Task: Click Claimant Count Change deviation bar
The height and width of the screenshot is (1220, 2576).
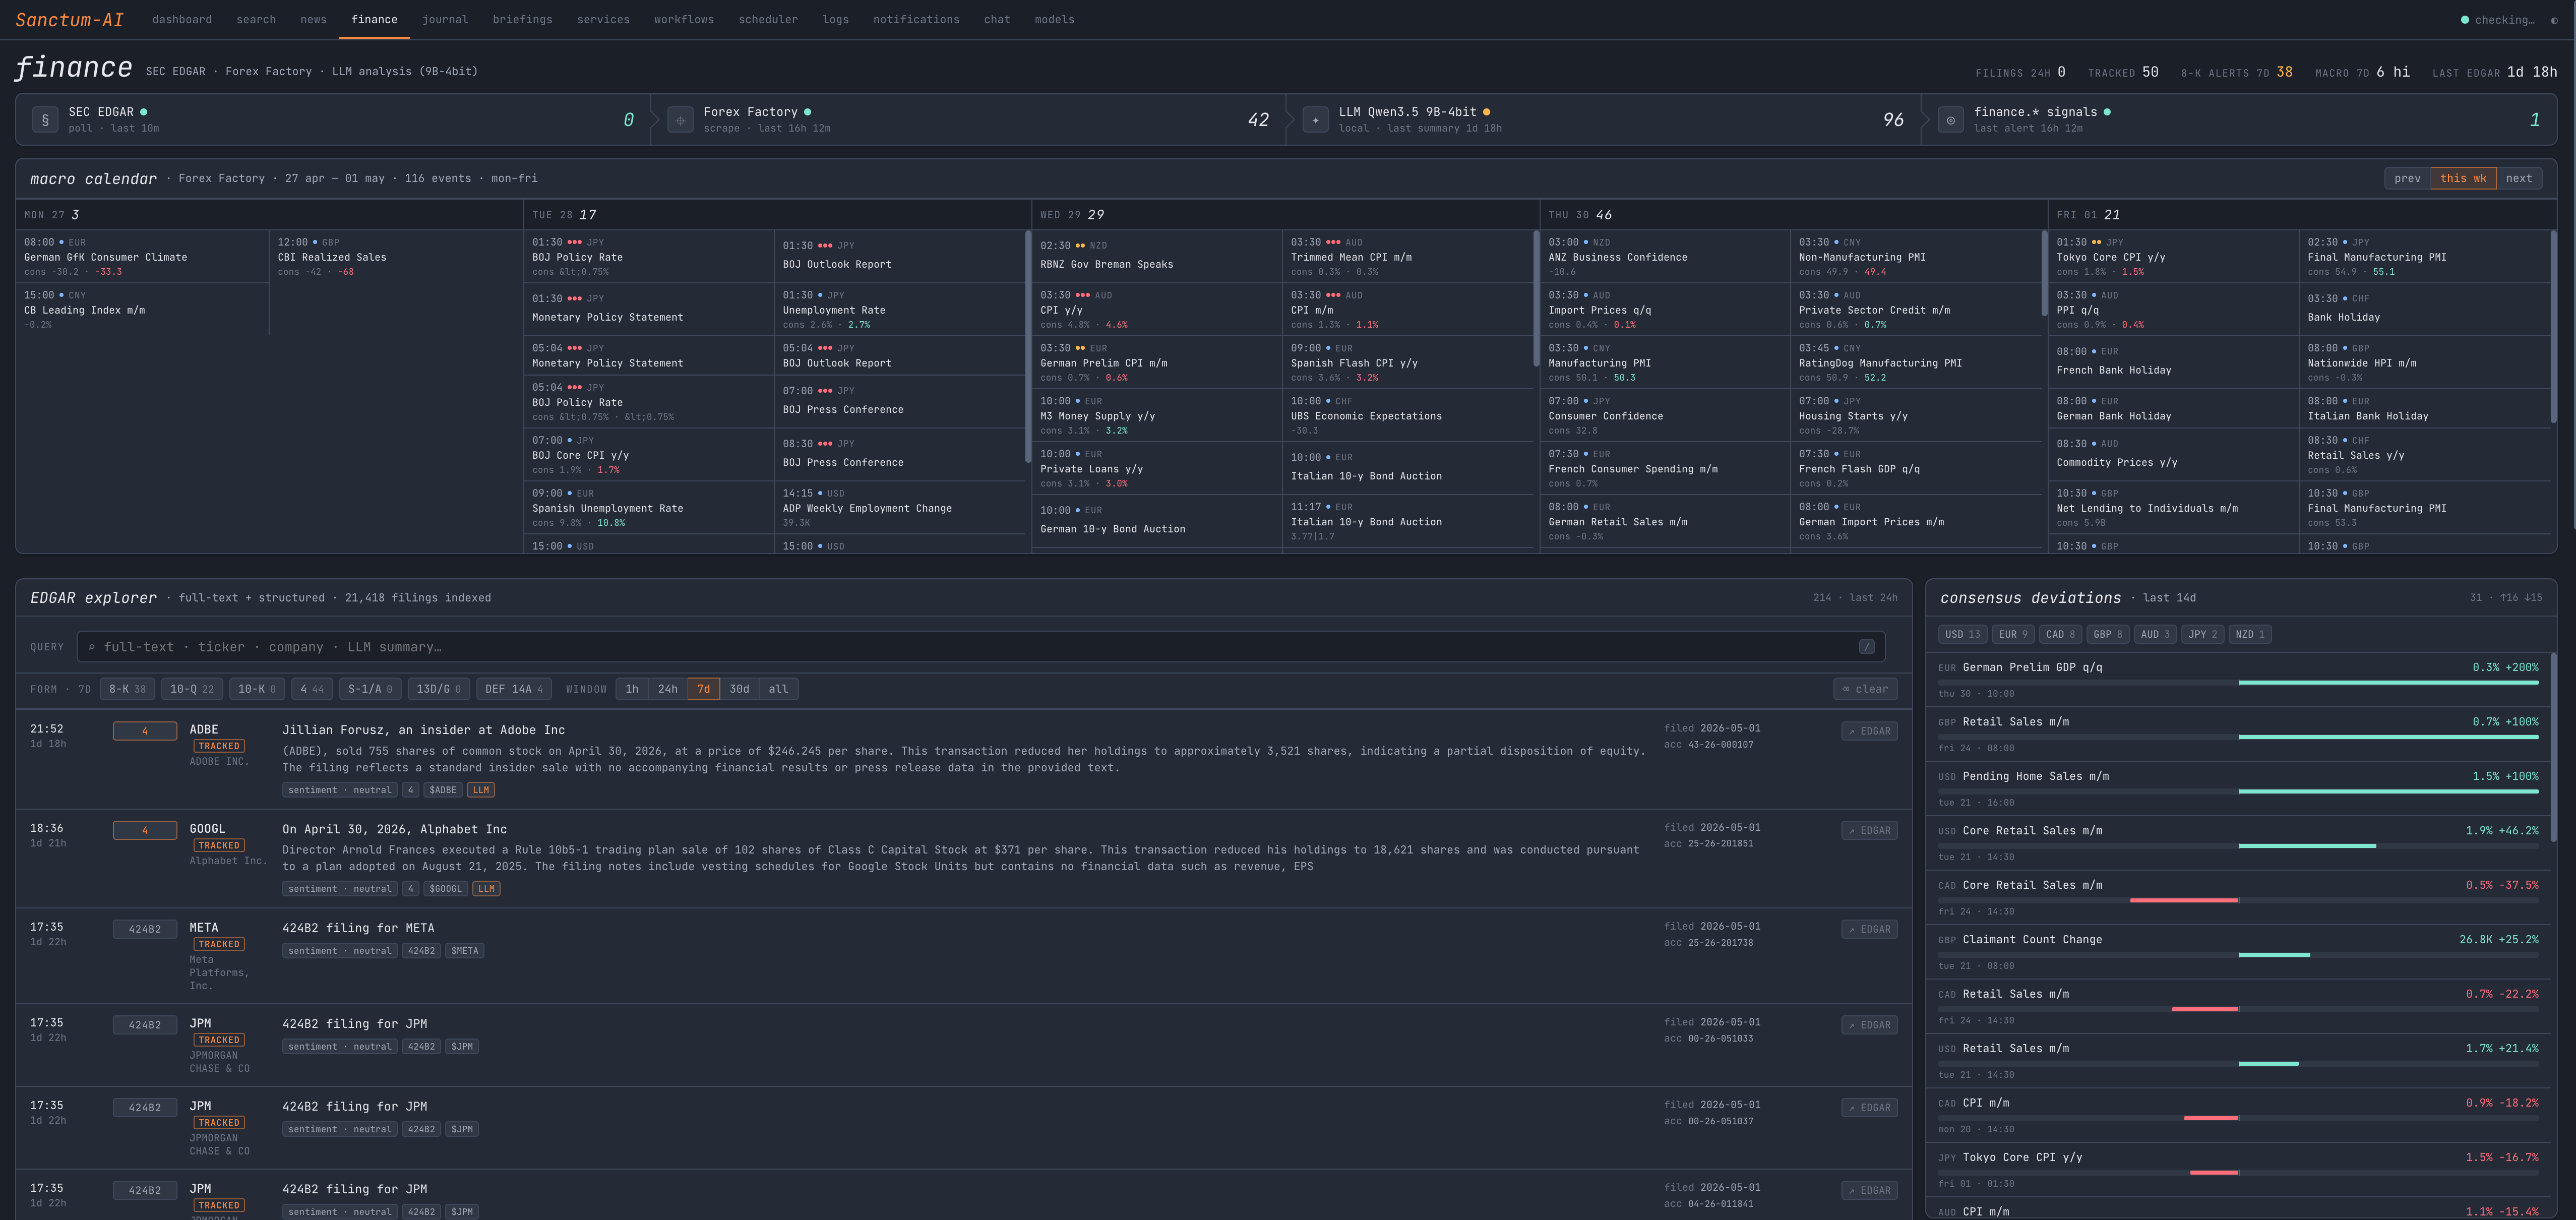Action: click(x=2238, y=955)
